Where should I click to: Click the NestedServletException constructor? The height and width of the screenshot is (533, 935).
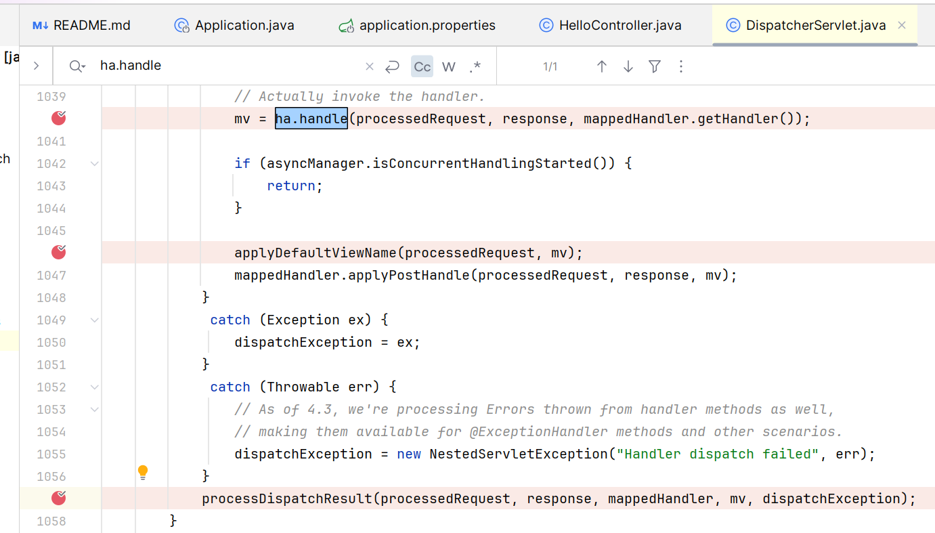pos(519,454)
